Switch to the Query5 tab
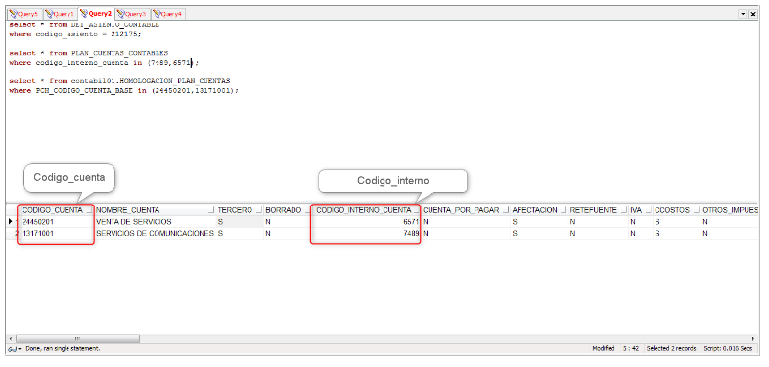Viewport: 769px width, 367px height. point(24,14)
